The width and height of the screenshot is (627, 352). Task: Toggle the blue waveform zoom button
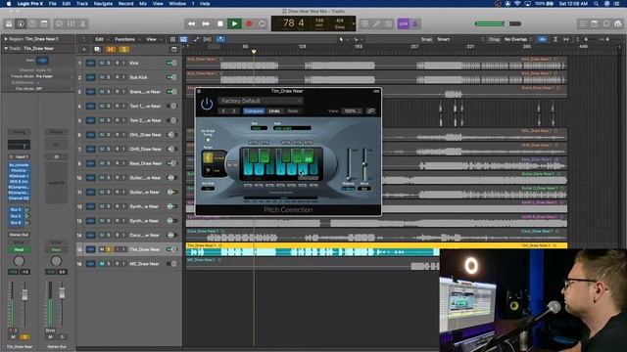542,39
